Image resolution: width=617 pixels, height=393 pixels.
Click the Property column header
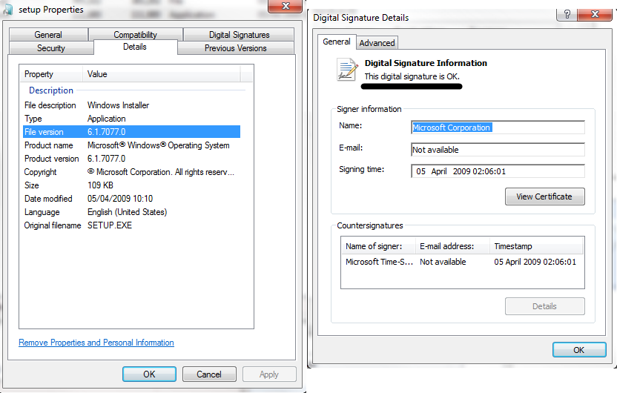[x=51, y=74]
